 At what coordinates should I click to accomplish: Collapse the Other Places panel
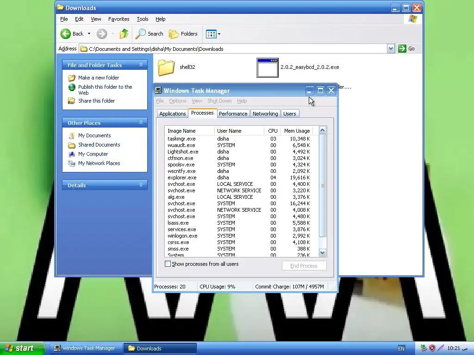[x=141, y=122]
